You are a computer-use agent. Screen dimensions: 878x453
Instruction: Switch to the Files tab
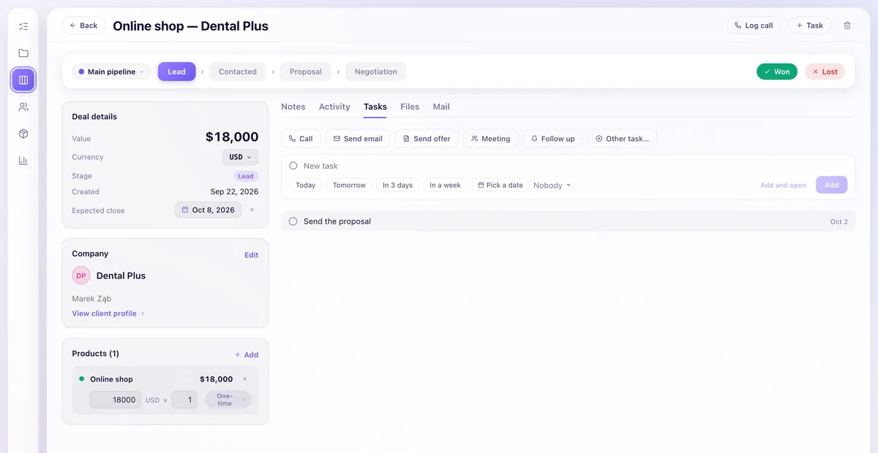point(410,107)
